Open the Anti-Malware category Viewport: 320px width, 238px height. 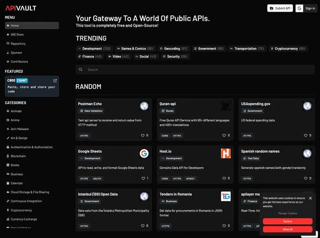(x=18, y=129)
